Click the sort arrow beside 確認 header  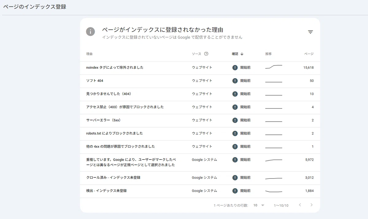pyautogui.click(x=242, y=54)
